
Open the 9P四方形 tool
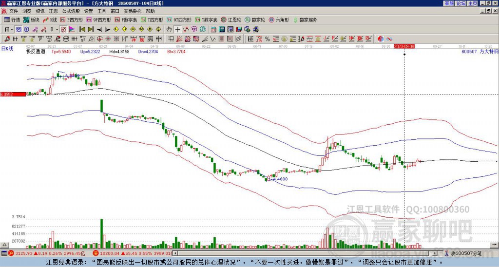coord(98,19)
